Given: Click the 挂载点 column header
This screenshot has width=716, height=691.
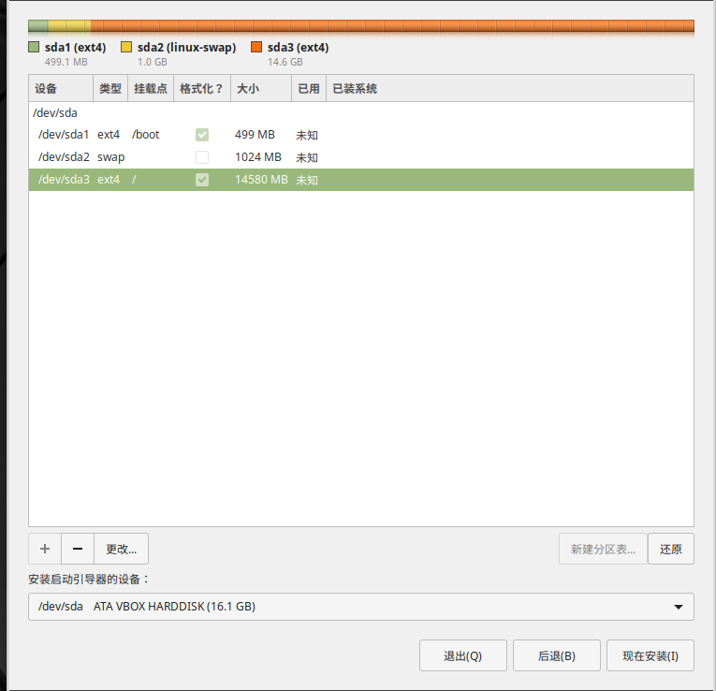Looking at the screenshot, I should (x=150, y=89).
